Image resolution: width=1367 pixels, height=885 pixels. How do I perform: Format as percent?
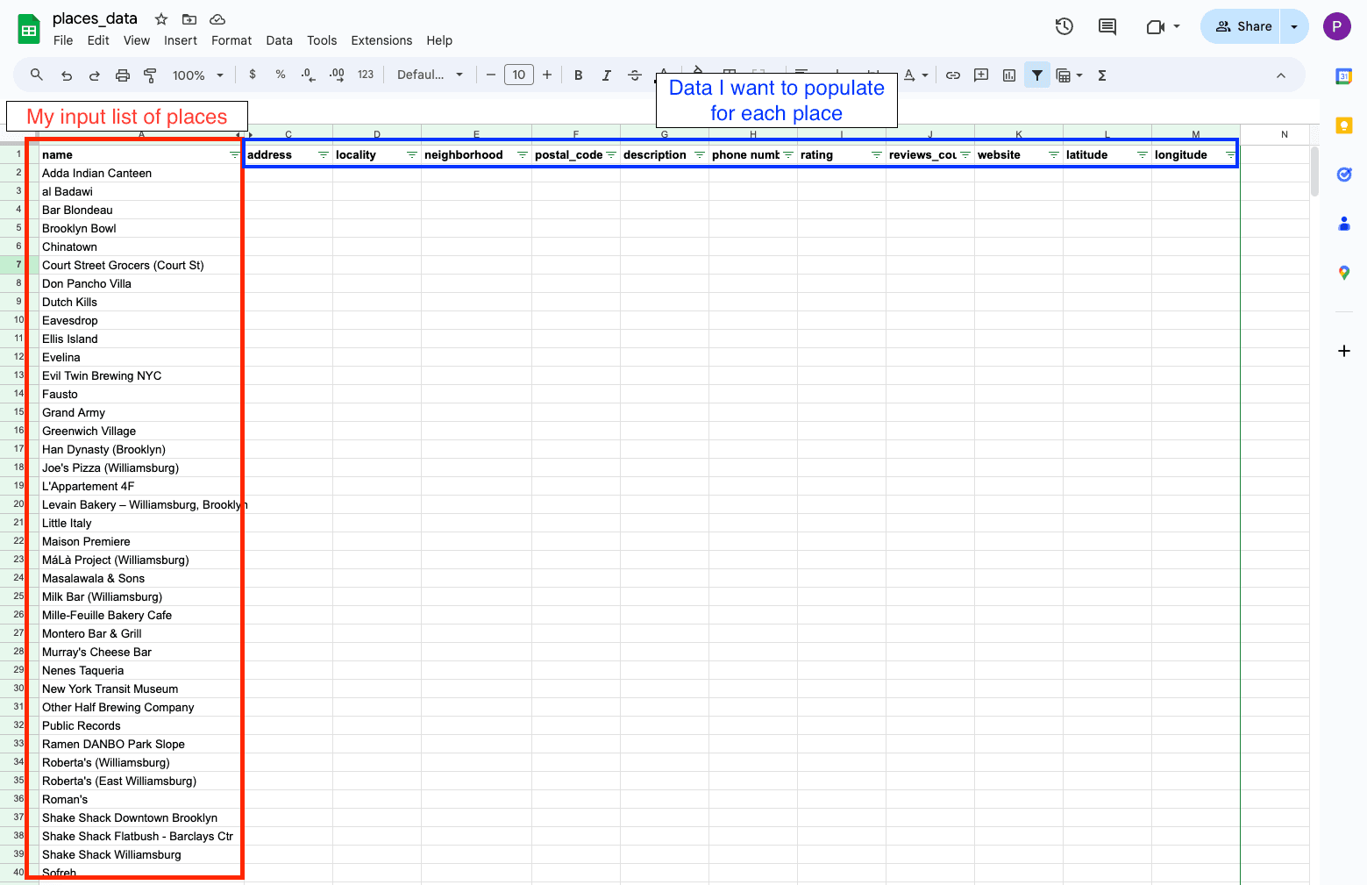tap(281, 75)
